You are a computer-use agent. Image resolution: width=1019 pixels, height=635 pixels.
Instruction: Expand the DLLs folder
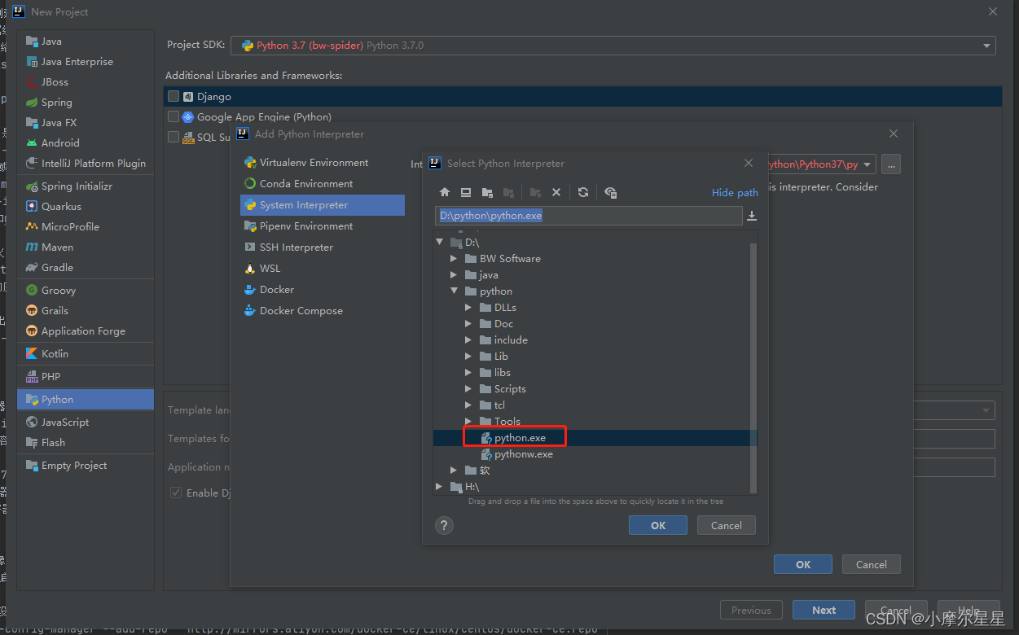coord(468,308)
